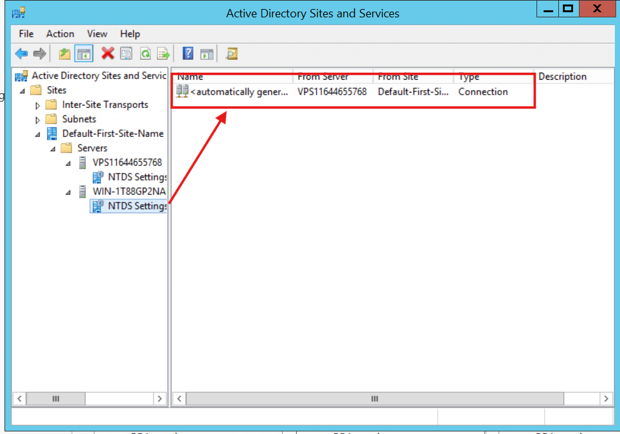Select the Servers tree item label
The image size is (620, 434).
92,148
